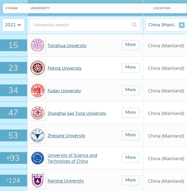Click More button for Peking University
This screenshot has height=191, width=187.
131,68
